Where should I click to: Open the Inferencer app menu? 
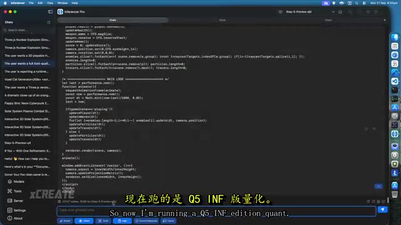coord(18,3)
